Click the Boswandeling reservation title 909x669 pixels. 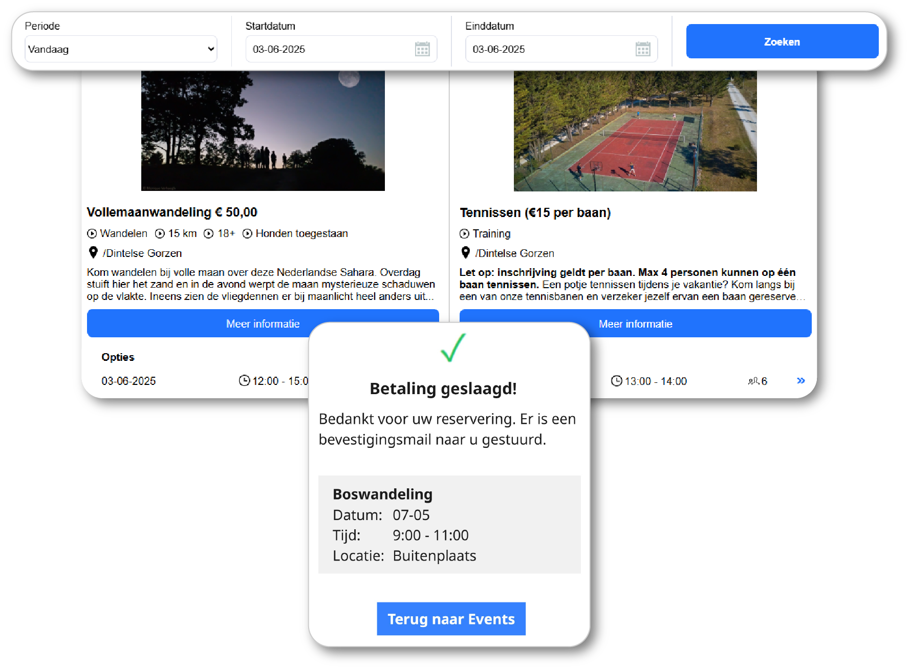click(x=382, y=494)
